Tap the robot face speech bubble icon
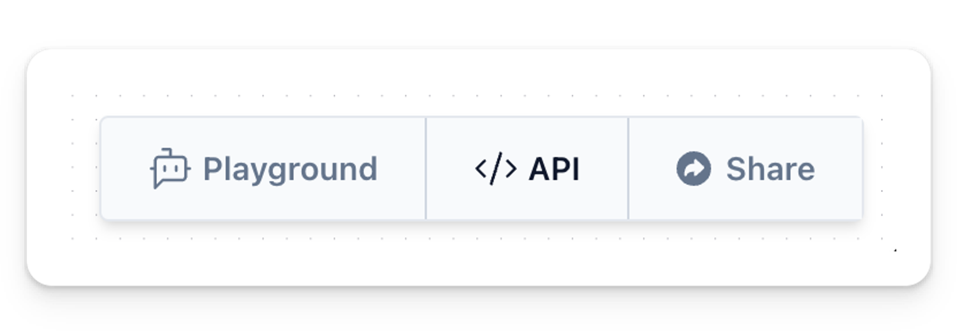Viewport: 957px width, 333px height. 170,168
